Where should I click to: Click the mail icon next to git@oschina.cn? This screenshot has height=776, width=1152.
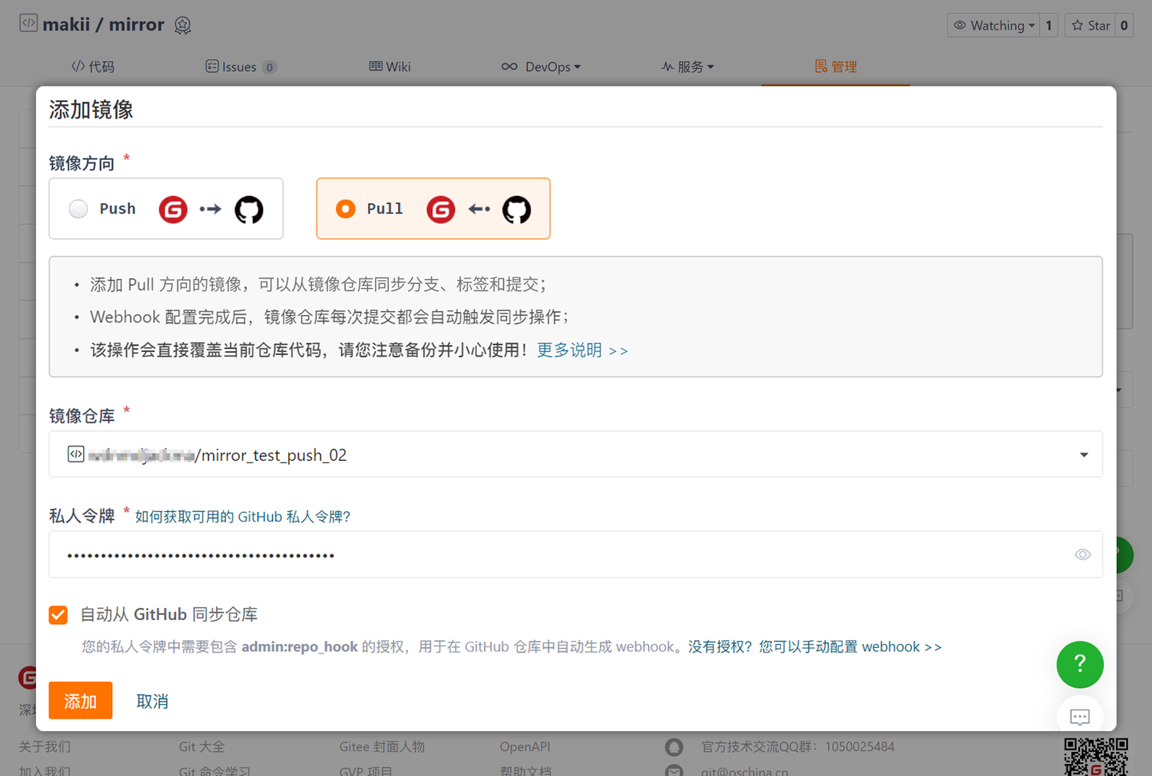pyautogui.click(x=674, y=770)
